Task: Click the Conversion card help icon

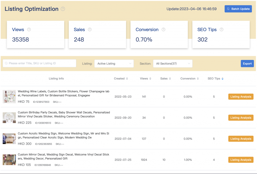Action: pyautogui.click(x=163, y=29)
